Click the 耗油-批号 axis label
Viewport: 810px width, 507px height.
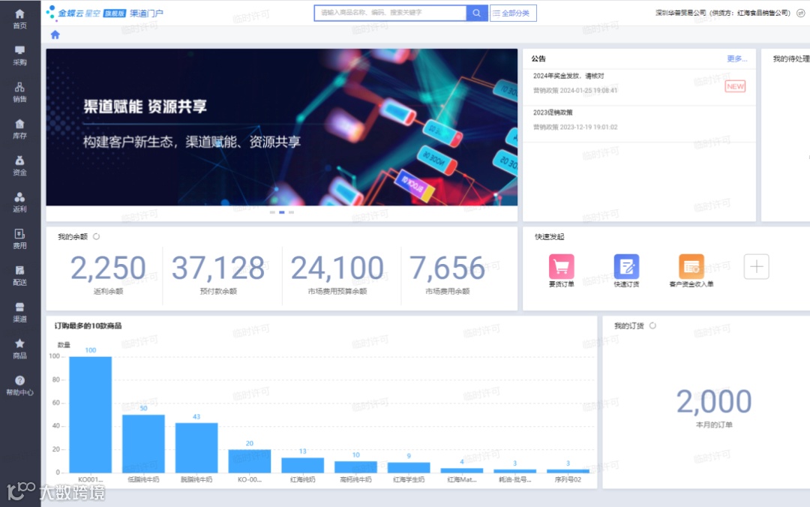pos(514,479)
